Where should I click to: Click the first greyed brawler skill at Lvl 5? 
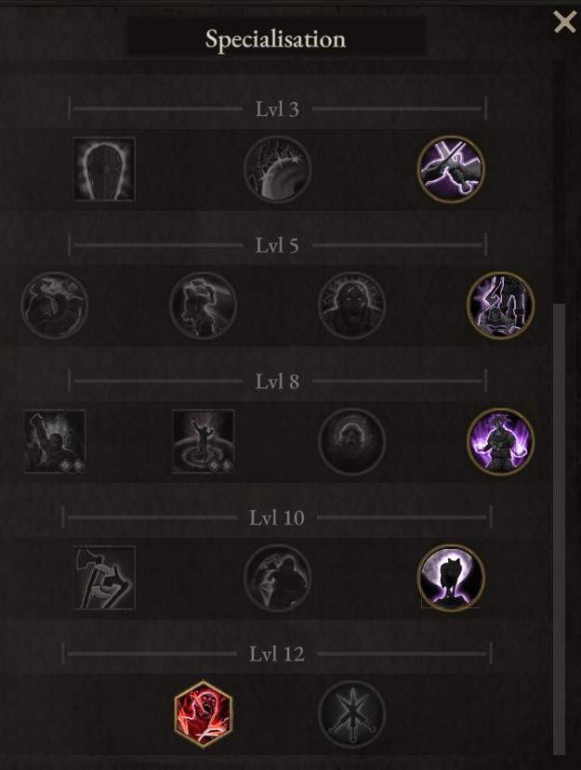pyautogui.click(x=55, y=305)
